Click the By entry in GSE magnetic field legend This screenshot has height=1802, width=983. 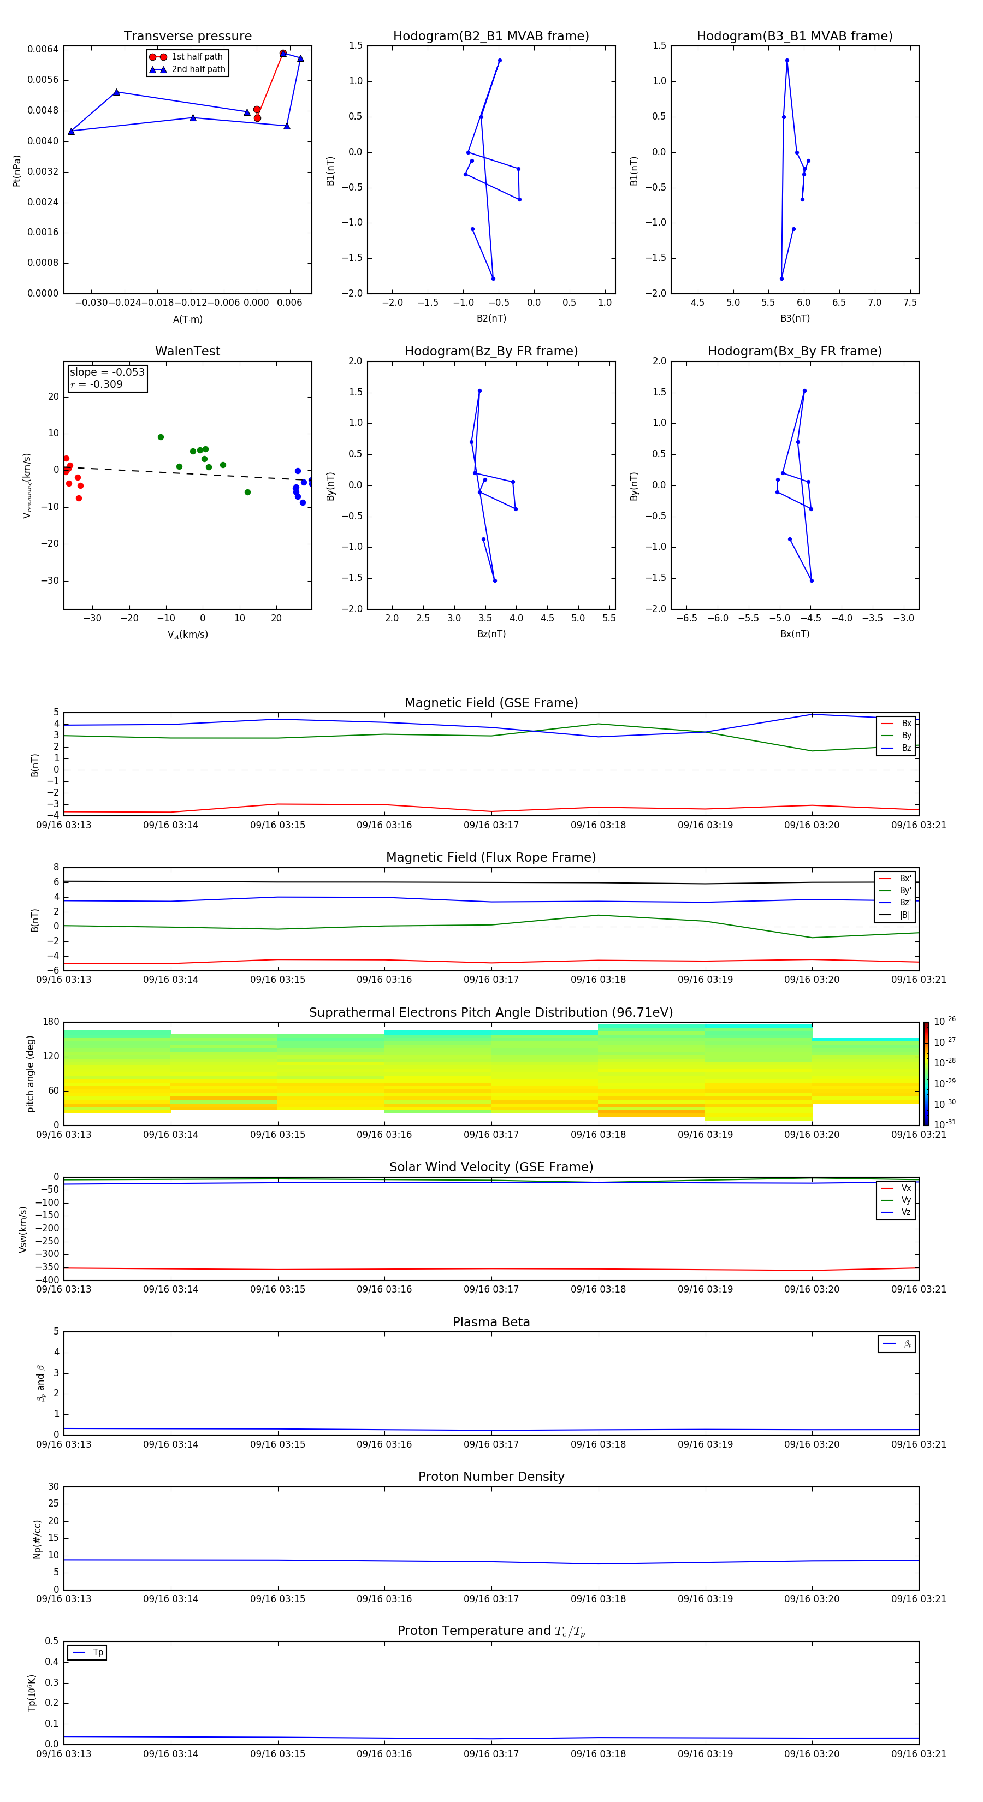click(x=896, y=736)
